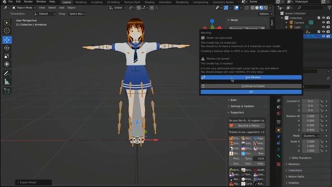Click the Join Meshes button
The height and width of the screenshot is (187, 332).
pos(251,77)
